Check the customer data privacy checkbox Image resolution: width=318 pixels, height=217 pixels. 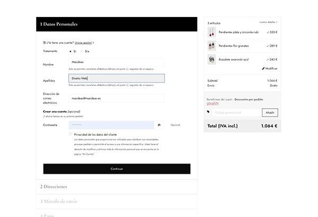point(70,134)
